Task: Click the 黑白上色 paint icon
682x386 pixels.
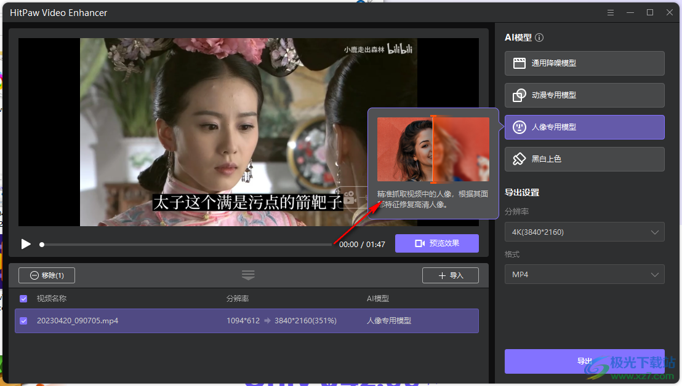Action: click(x=520, y=159)
